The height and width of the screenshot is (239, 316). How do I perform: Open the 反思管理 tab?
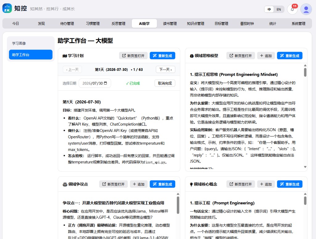pos(118,23)
